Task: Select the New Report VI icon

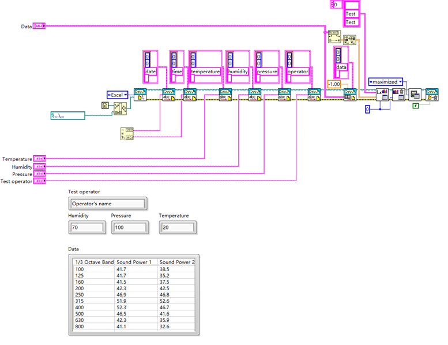Action: pos(140,95)
